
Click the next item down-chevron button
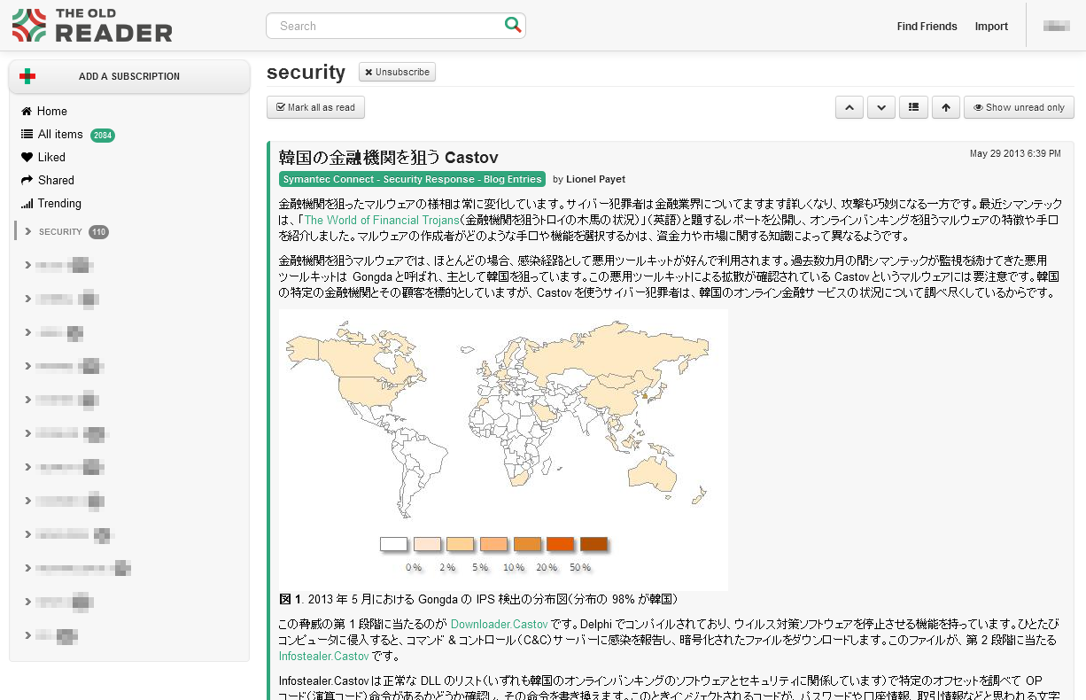880,107
